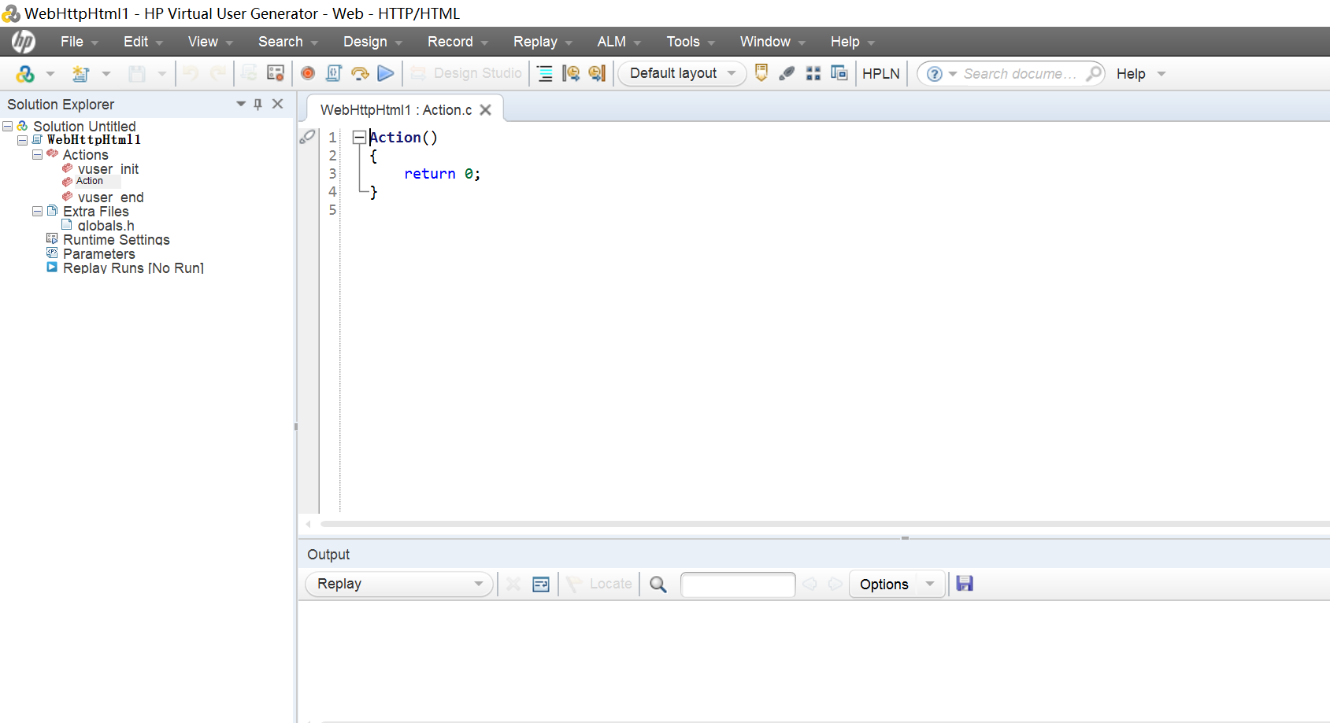
Task: Open the Replay menu
Action: coord(542,42)
